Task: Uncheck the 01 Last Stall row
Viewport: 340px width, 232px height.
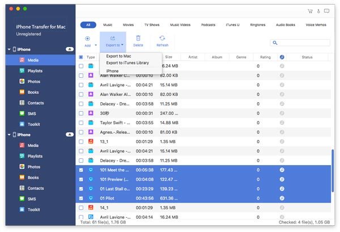Action: (x=81, y=189)
